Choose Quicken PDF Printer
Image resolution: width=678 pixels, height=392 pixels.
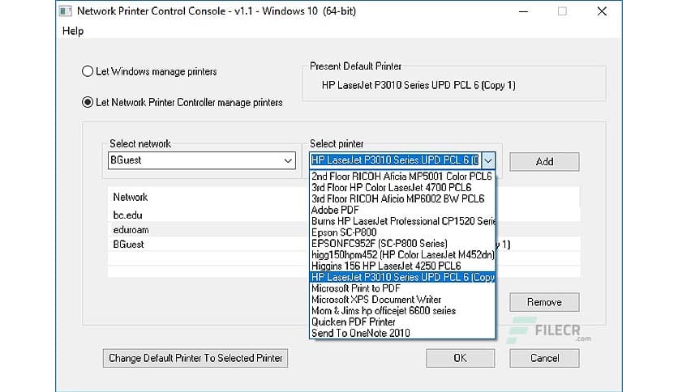(x=402, y=322)
